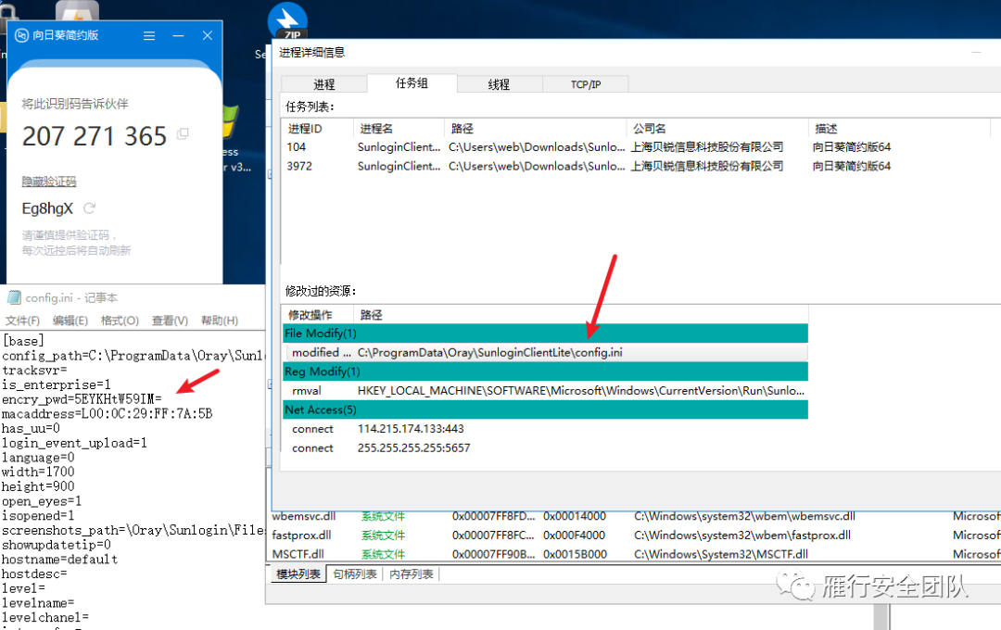Open the 线程 tab

point(500,84)
